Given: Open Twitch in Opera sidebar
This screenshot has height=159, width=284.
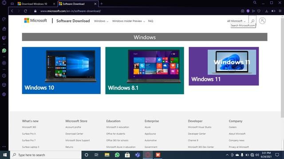Looking at the screenshot, I should pyautogui.click(x=4, y=38).
